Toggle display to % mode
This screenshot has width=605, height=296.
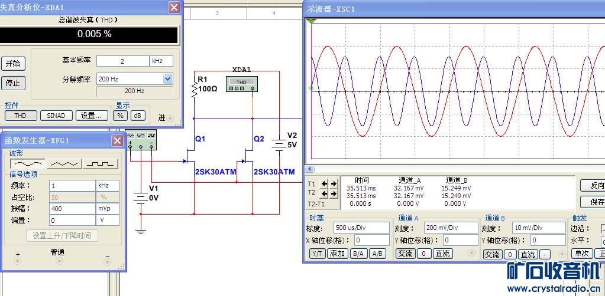(x=121, y=116)
